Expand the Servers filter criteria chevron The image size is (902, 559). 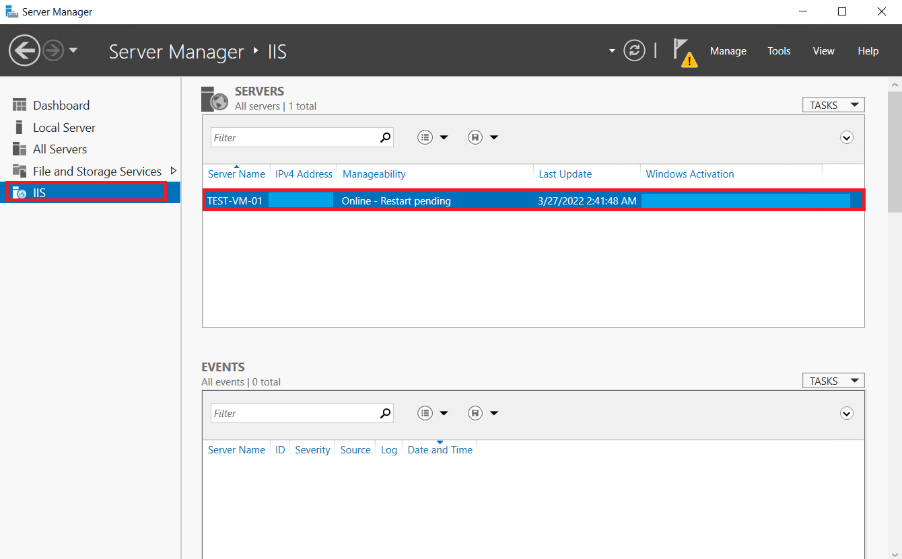point(847,137)
